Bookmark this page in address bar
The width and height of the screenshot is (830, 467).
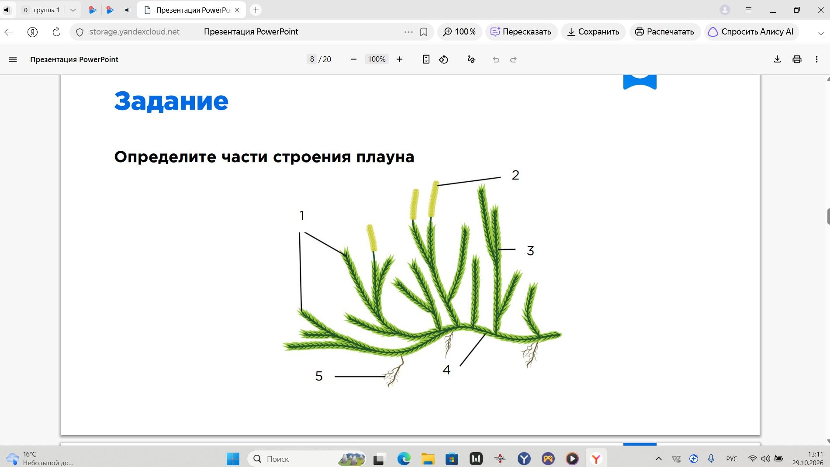tap(424, 32)
